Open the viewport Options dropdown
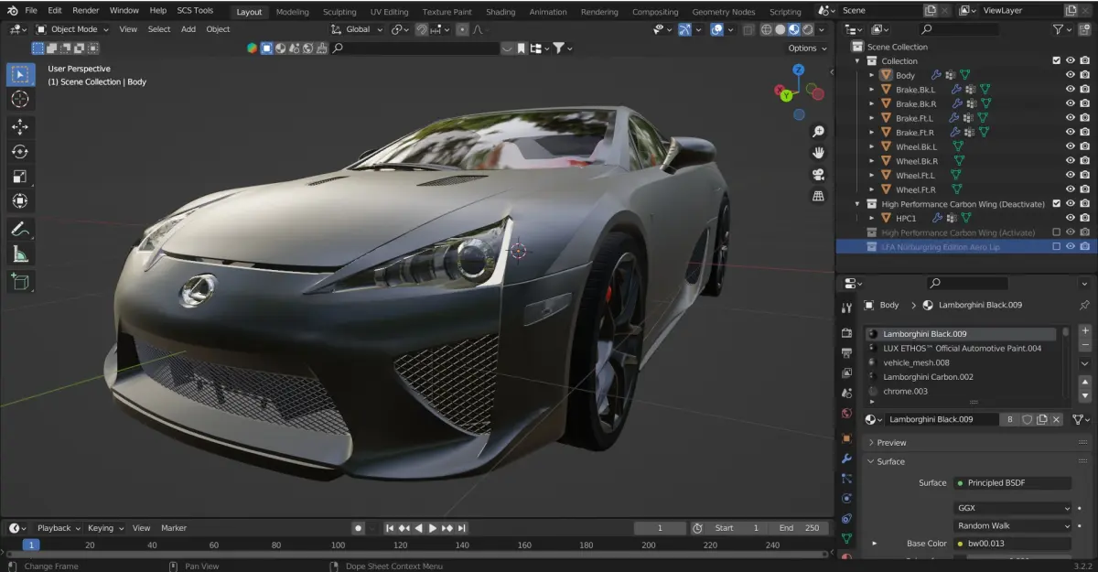This screenshot has width=1098, height=572. pos(807,48)
